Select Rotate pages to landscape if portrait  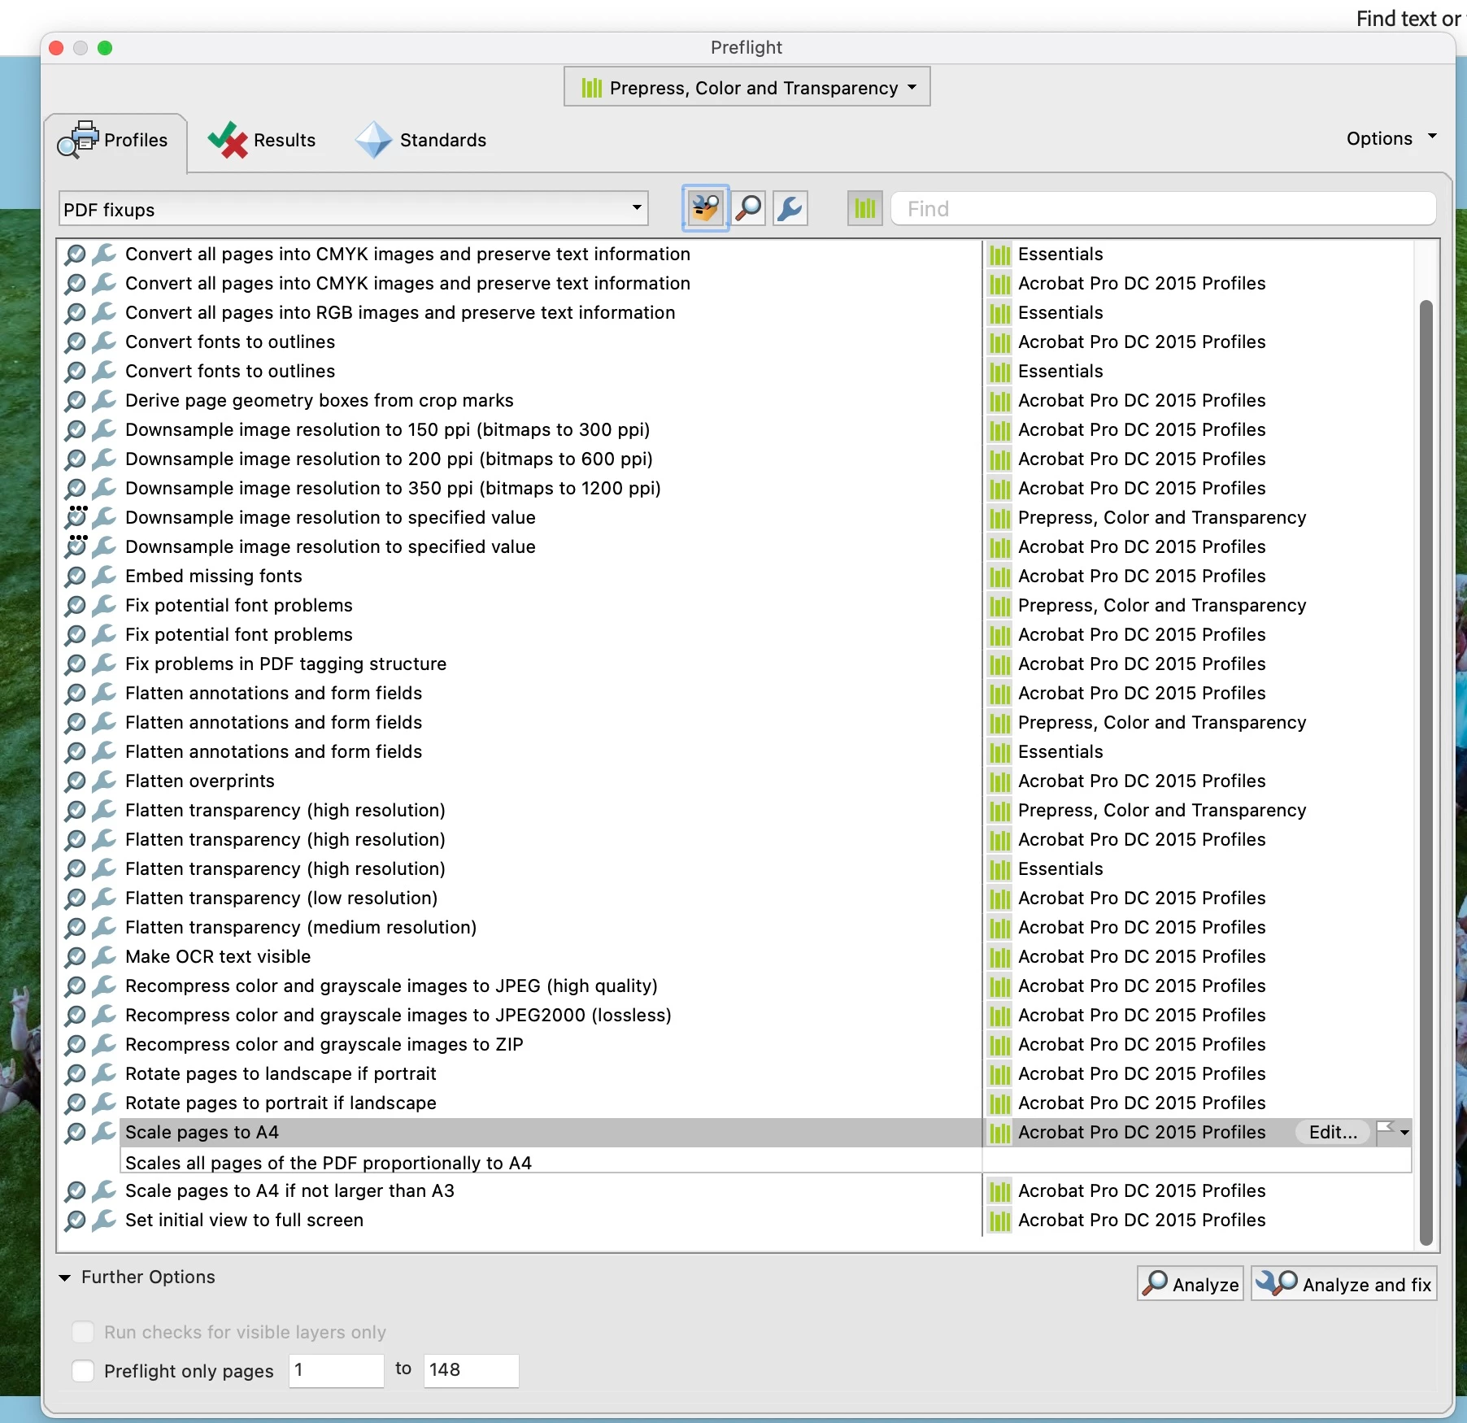tap(281, 1073)
